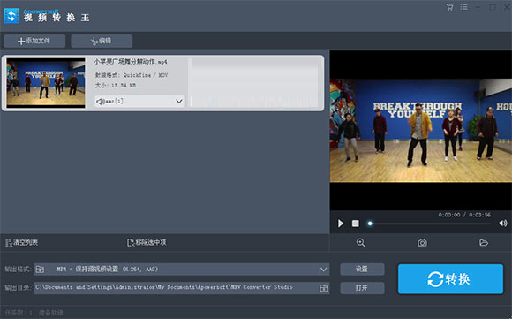The width and height of the screenshot is (512, 319).
Task: Click the 添加文件 add file button
Action: click(34, 41)
